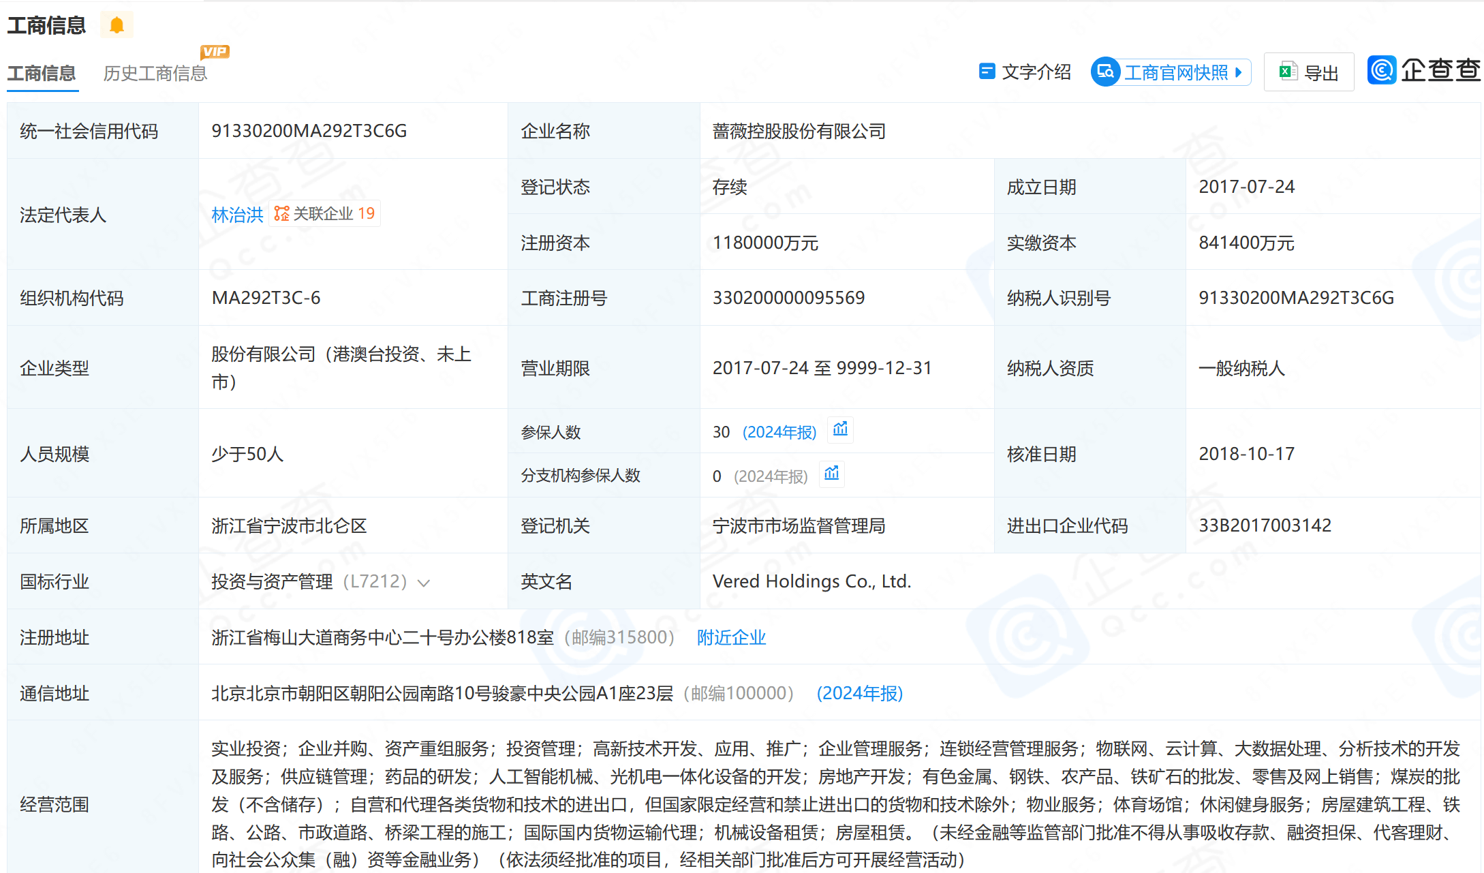Click the orange notification bell icon
Screen dimensions: 1484x873
pyautogui.click(x=117, y=25)
